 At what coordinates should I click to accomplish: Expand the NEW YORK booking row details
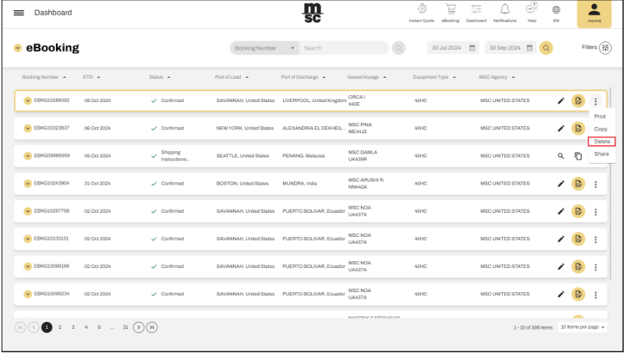(27, 128)
